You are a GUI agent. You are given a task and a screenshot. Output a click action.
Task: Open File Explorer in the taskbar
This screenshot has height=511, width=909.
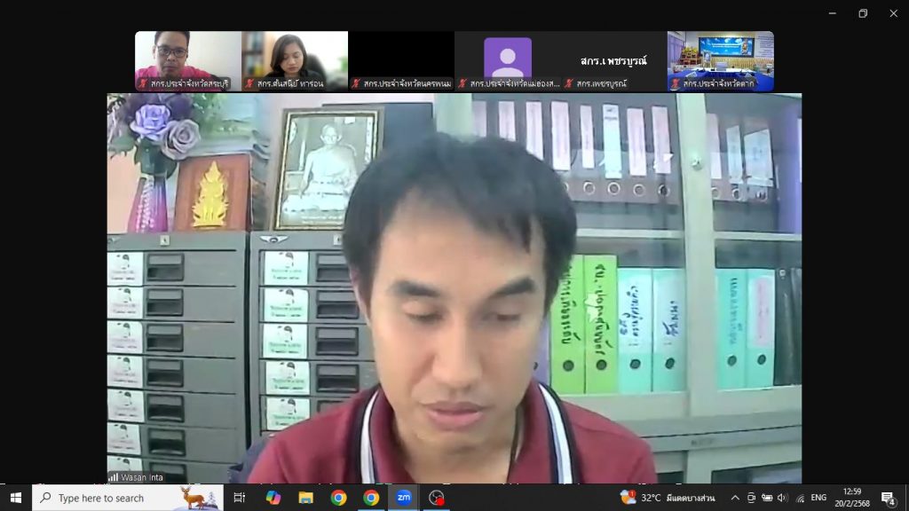(306, 498)
